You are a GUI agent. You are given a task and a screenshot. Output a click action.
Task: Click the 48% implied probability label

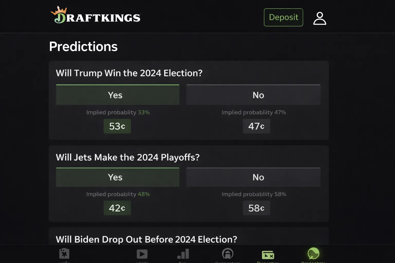(x=144, y=194)
